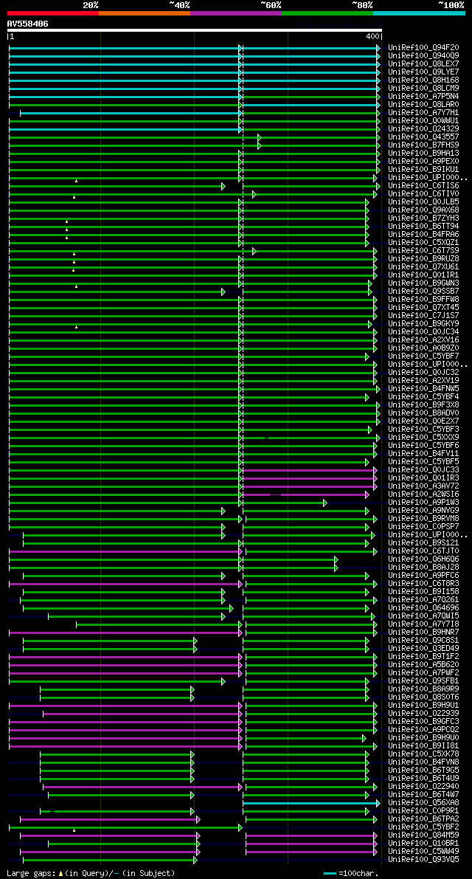Viewport: 472px width, 879px height.
Task: Select the UniRef100_A2WSI6 label
Action: pyautogui.click(x=423, y=495)
